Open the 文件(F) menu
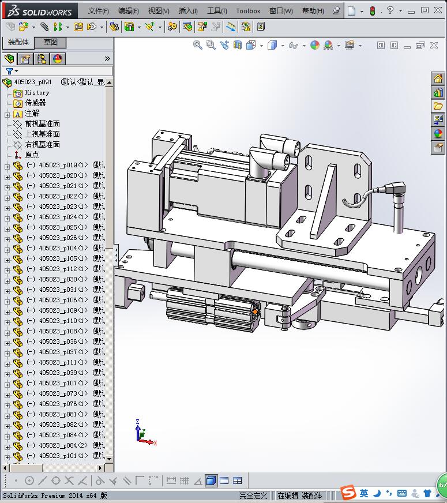 tap(99, 11)
